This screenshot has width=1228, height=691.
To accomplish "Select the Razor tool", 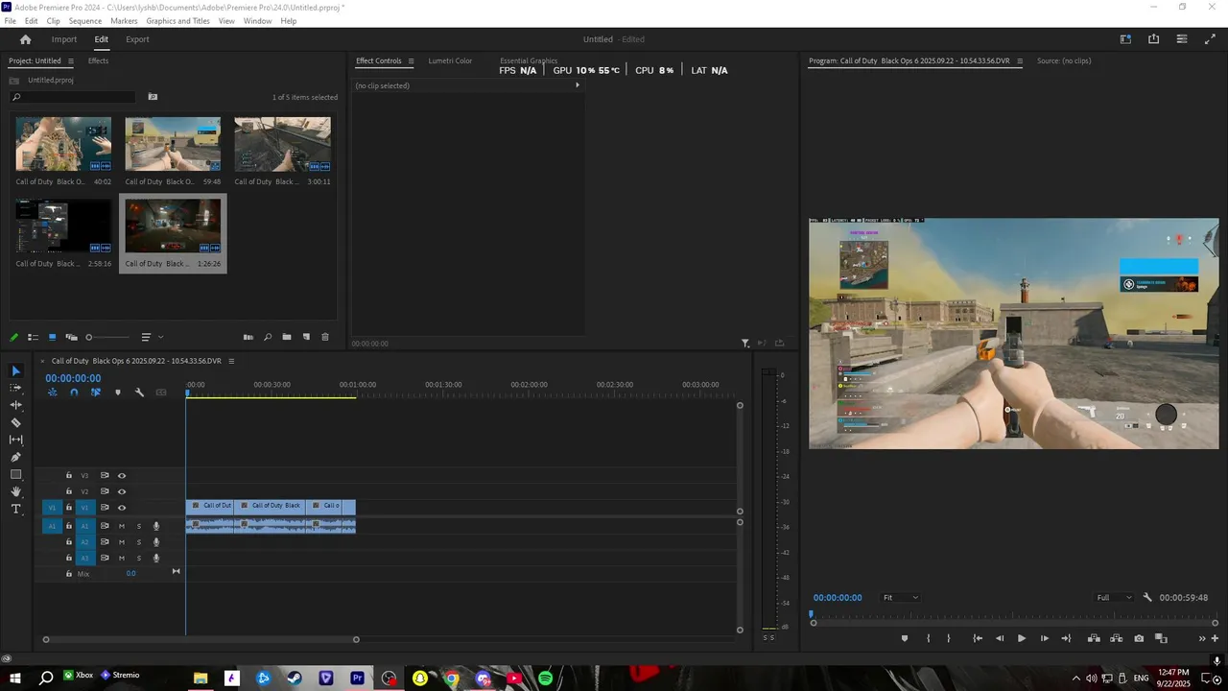I will tap(15, 422).
